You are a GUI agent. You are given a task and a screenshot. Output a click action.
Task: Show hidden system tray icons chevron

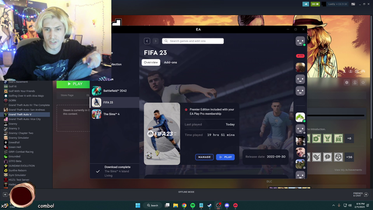coord(333,205)
